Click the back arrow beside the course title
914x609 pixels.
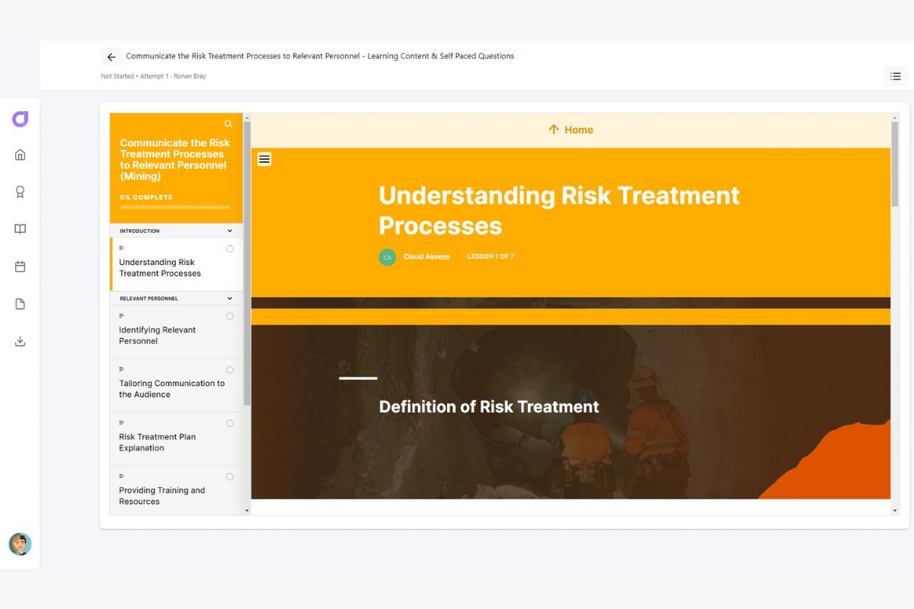tap(111, 57)
